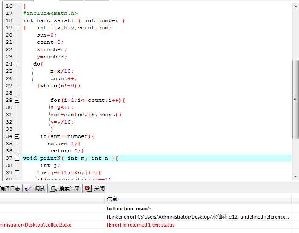Click the '}while(x!=0);' line
Viewport: 299px width, 233px height.
[59, 86]
